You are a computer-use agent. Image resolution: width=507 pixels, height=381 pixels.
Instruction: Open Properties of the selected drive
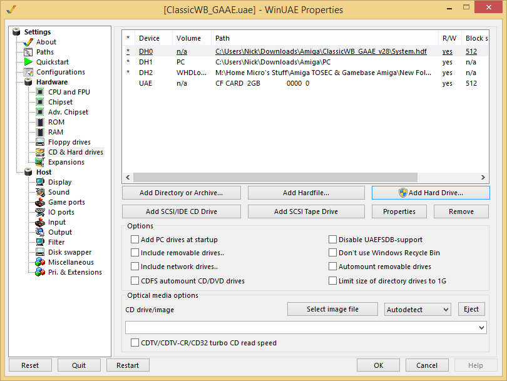[399, 211]
